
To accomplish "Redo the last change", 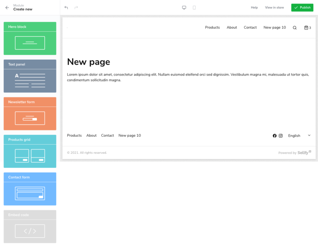I will (x=76, y=8).
